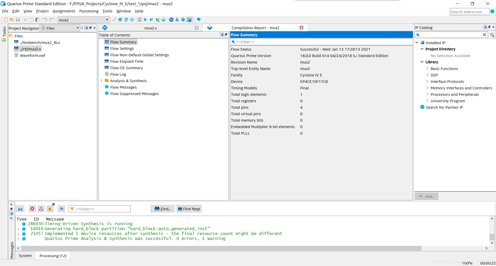Image resolution: width=496 pixels, height=266 pixels.
Task: Close the Compilation Report tab
Action: pyautogui.click(x=301, y=28)
